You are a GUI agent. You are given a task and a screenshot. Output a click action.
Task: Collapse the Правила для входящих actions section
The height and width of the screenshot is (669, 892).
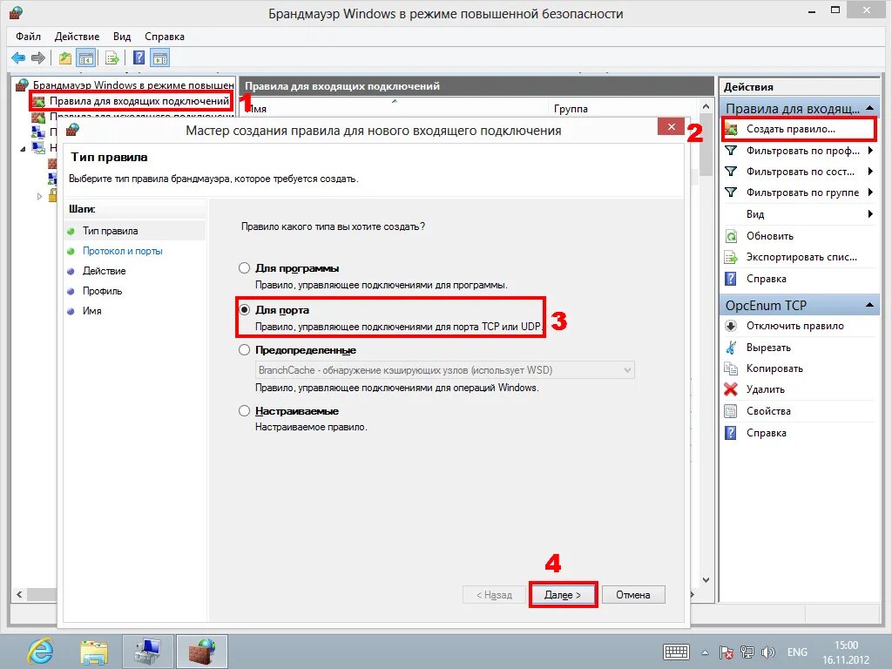(870, 108)
